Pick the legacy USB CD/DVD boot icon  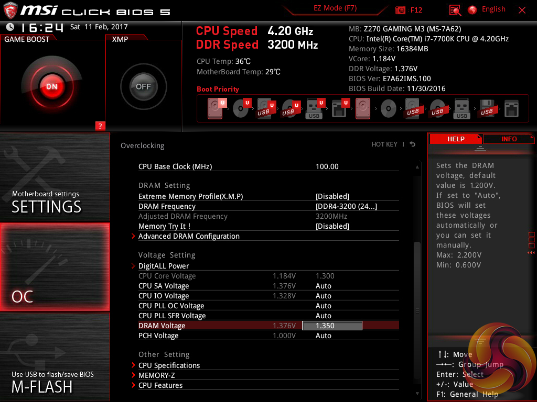pos(437,109)
